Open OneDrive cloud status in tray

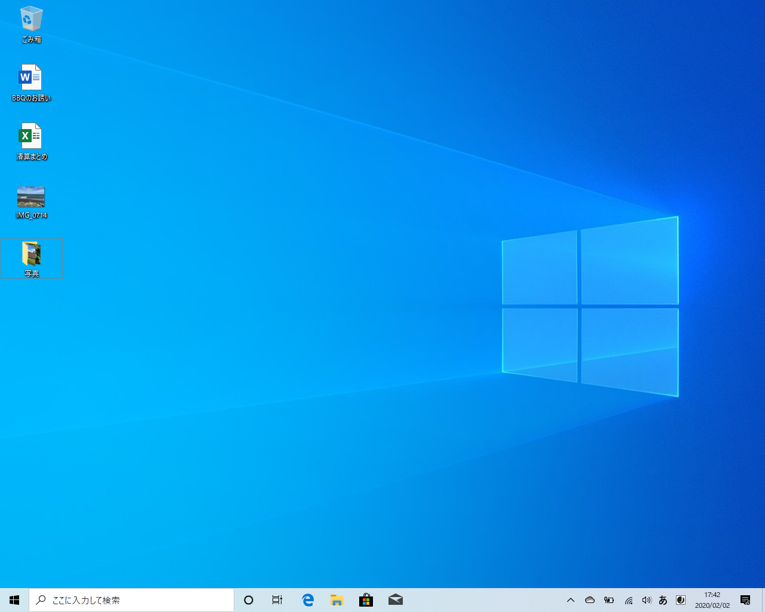(x=590, y=600)
